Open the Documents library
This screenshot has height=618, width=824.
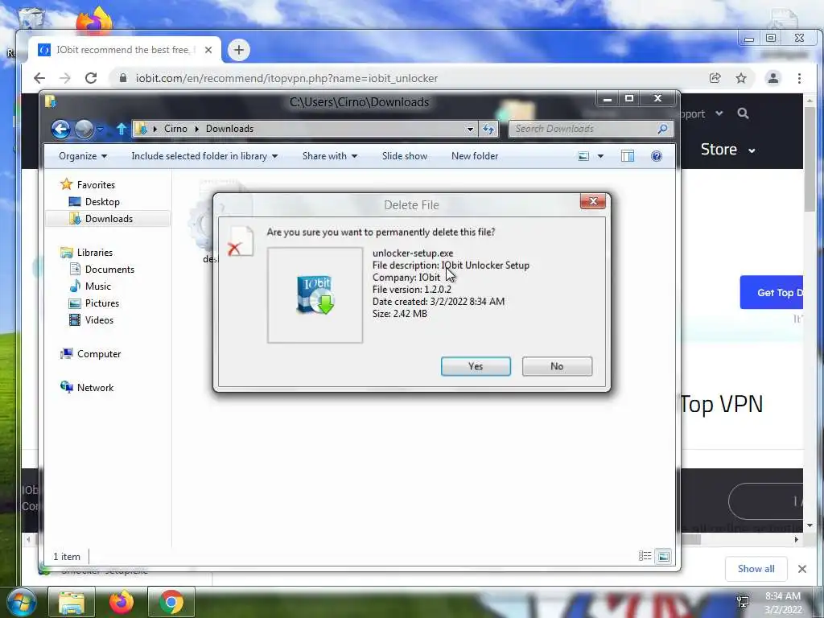(109, 270)
